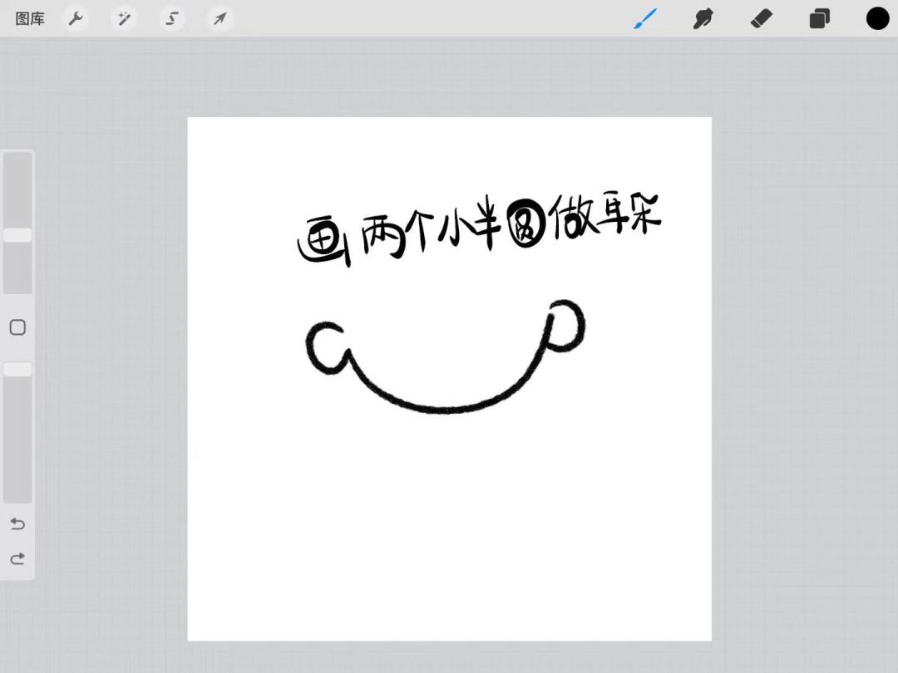Select the blue Brush tool
The image size is (898, 673).
pos(645,18)
